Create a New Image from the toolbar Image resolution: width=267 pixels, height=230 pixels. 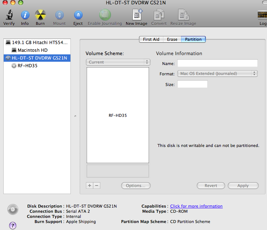[x=137, y=15]
